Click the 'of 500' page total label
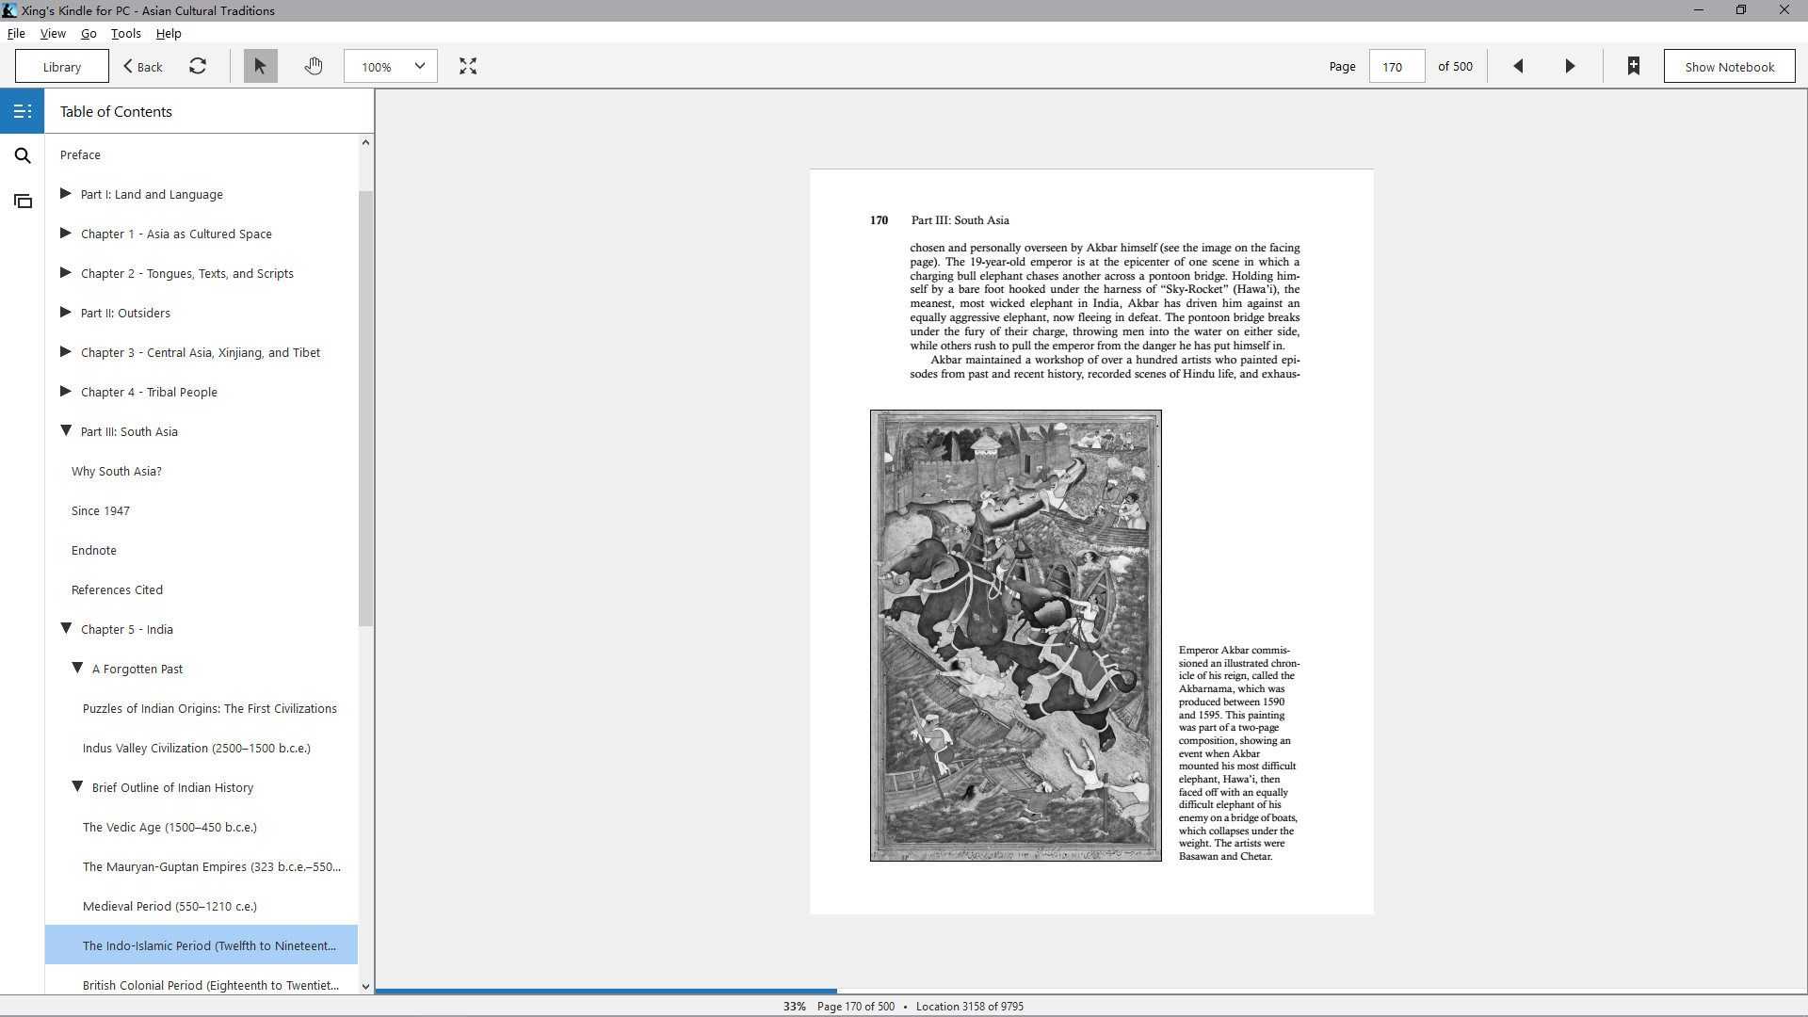This screenshot has height=1017, width=1808. (x=1455, y=67)
